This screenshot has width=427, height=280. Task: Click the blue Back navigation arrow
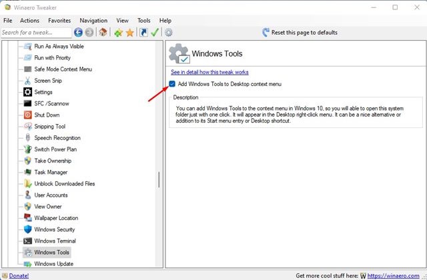pyautogui.click(x=78, y=33)
